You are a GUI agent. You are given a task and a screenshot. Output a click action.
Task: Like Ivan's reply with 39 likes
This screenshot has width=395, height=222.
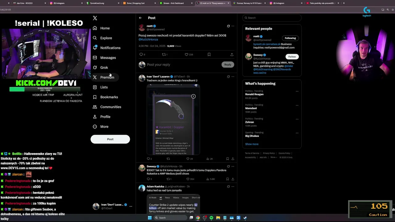tap(188, 159)
